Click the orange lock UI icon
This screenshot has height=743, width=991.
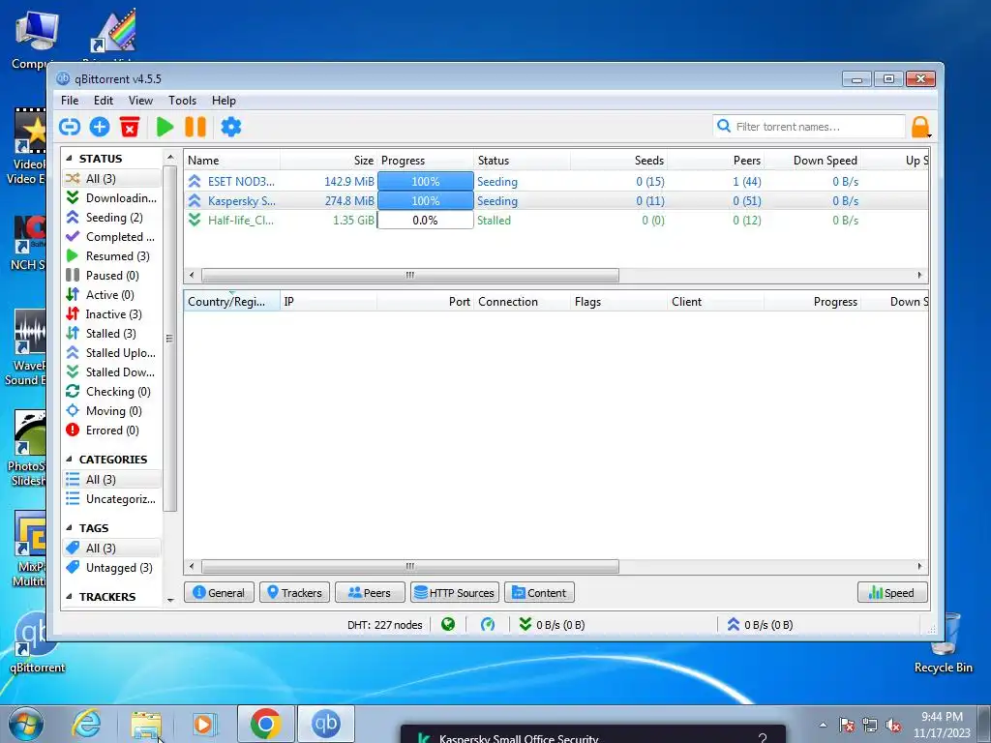920,127
